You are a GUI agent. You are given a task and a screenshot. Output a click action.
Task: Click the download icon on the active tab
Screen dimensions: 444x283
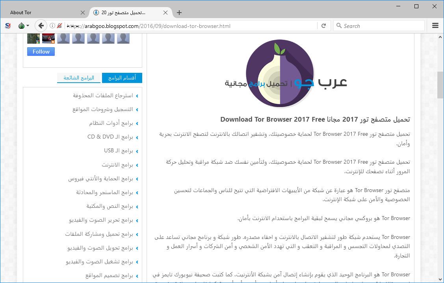(x=96, y=13)
